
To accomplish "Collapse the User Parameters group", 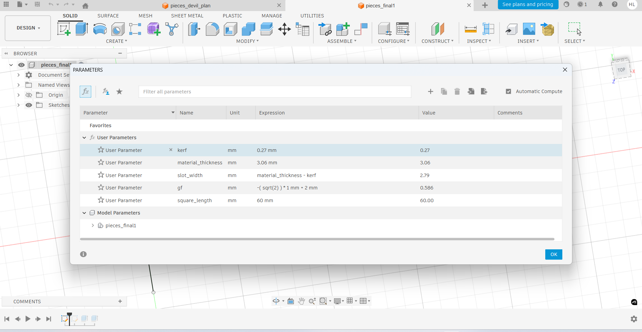I will pos(84,138).
